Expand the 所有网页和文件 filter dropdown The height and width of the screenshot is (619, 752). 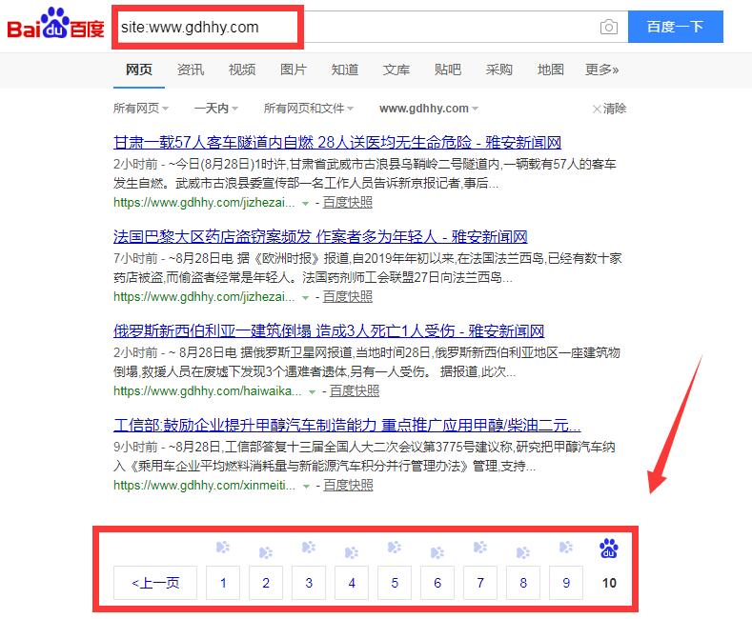[x=309, y=109]
